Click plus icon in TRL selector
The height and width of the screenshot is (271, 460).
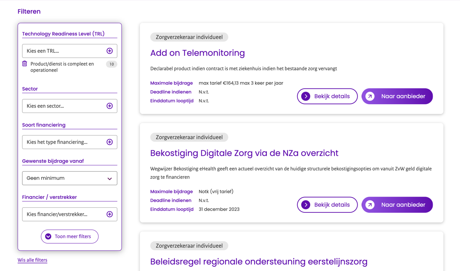pos(110,51)
